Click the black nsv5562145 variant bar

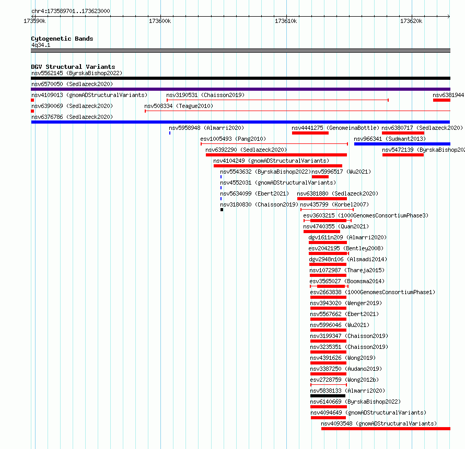click(240, 78)
